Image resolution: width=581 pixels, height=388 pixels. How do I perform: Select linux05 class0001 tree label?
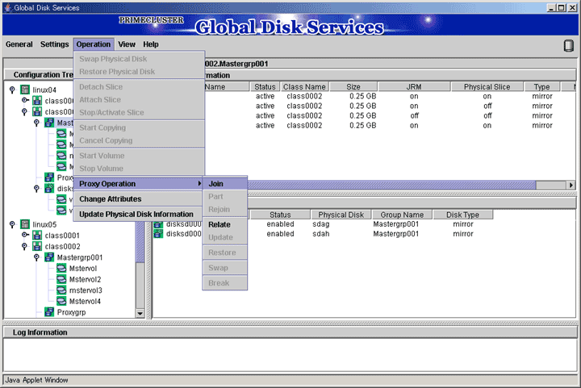click(x=62, y=235)
